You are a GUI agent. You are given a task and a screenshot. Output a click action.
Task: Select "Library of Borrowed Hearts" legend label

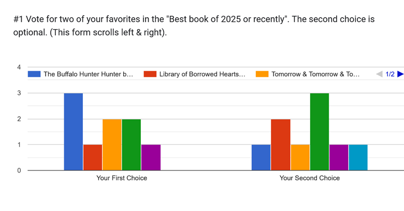tap(202, 74)
